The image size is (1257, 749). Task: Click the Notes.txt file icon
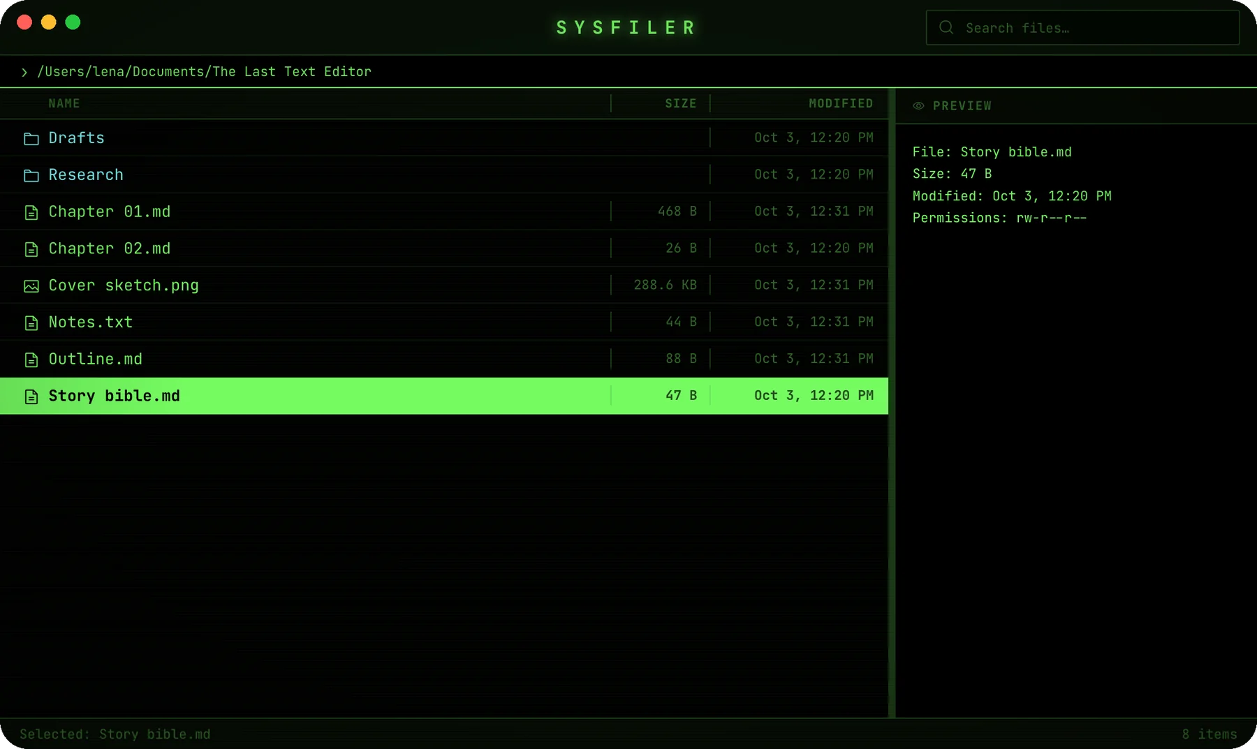pos(31,322)
